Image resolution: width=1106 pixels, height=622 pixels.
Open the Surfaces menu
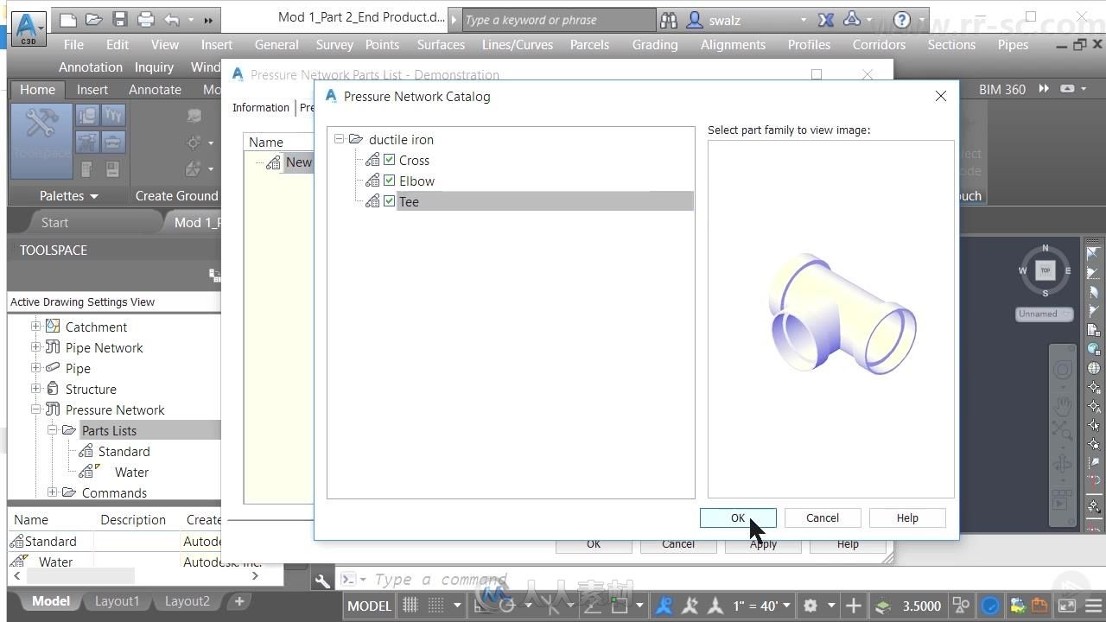coord(441,44)
